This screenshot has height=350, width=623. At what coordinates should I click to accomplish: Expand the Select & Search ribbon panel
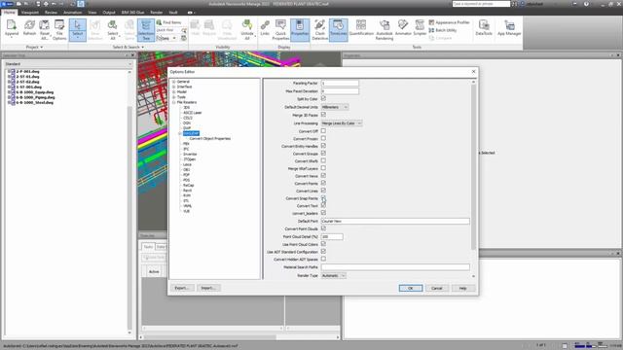128,48
